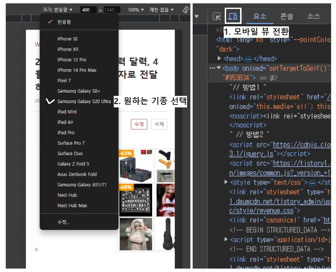The width and height of the screenshot is (336, 272).
Task: Choose Surface Pro 7 device
Action: click(x=79, y=143)
